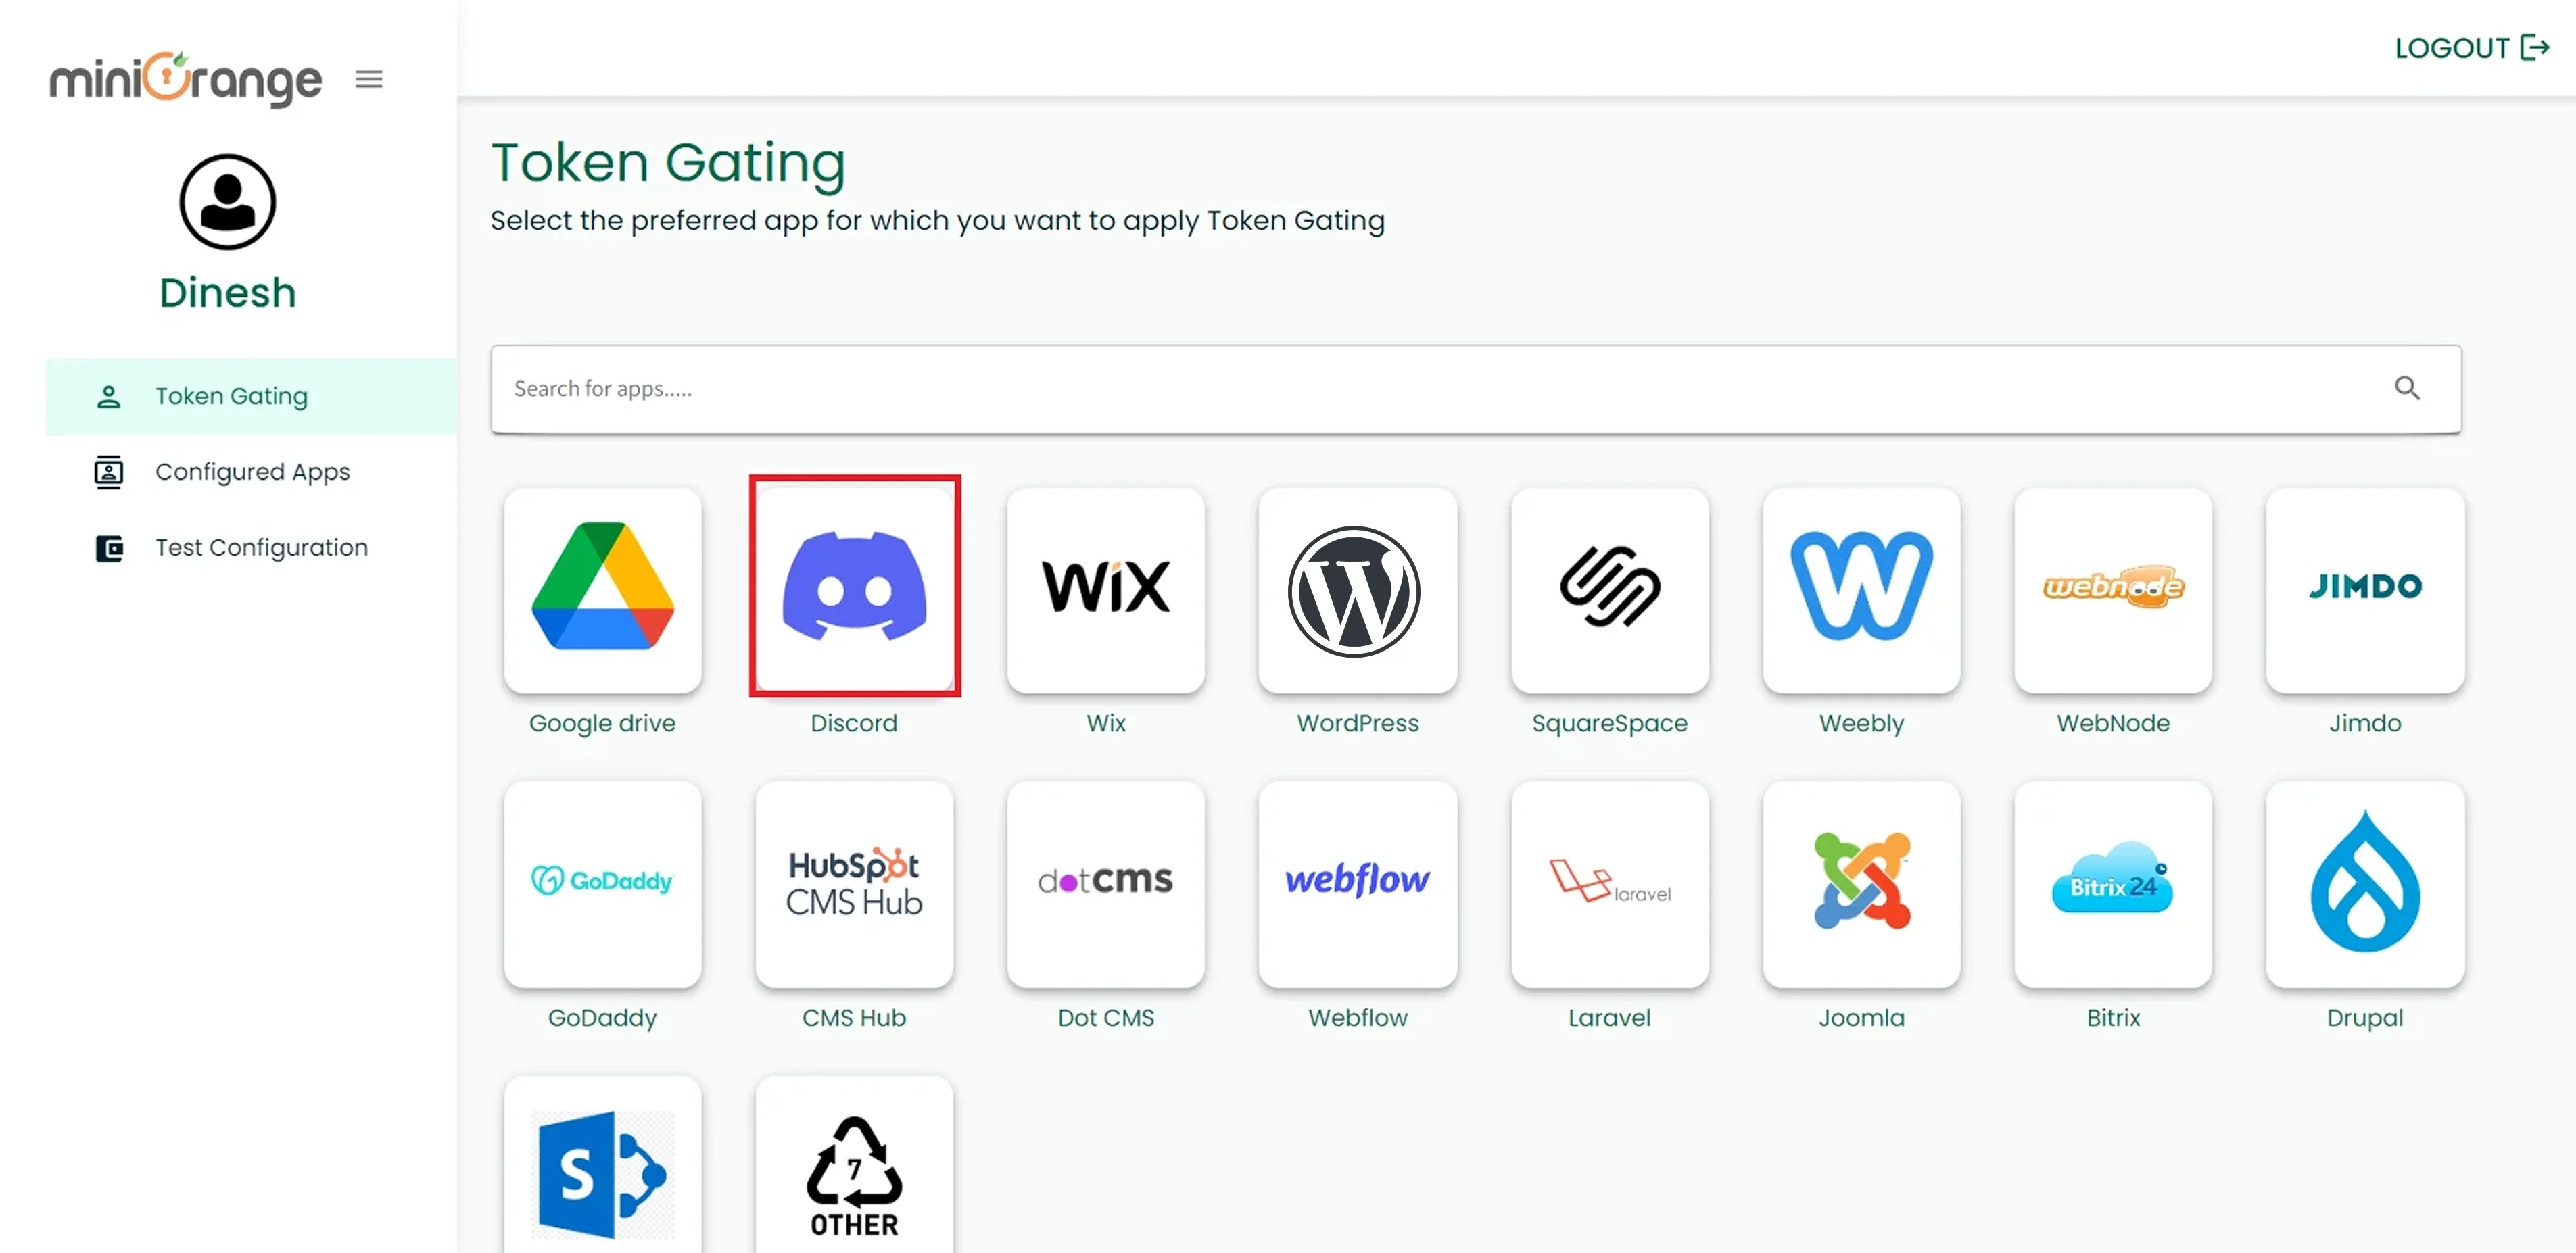This screenshot has width=2576, height=1253.
Task: Open the GoDaddy app tile
Action: click(603, 883)
